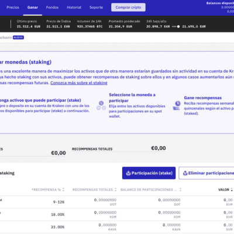Click the Participación (stake) button

[149, 173]
